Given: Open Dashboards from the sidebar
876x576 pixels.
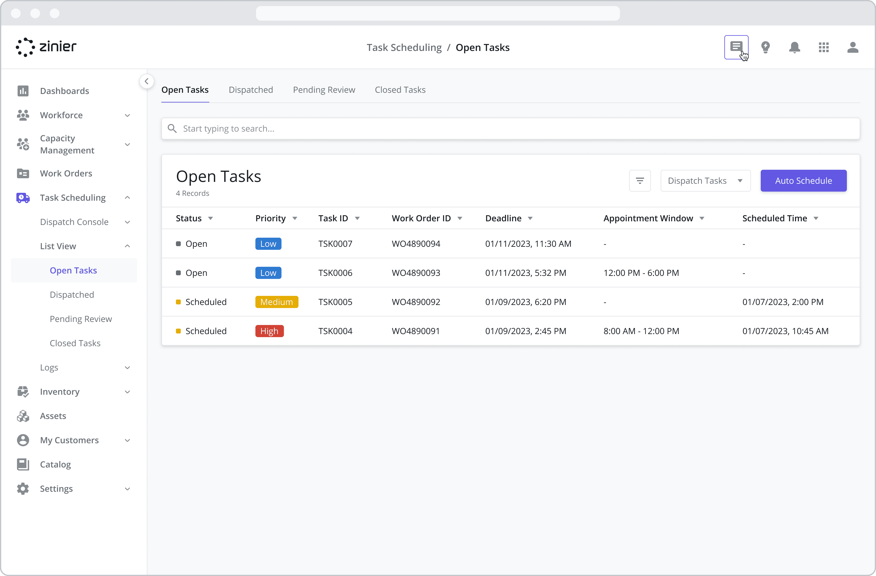Looking at the screenshot, I should point(64,91).
